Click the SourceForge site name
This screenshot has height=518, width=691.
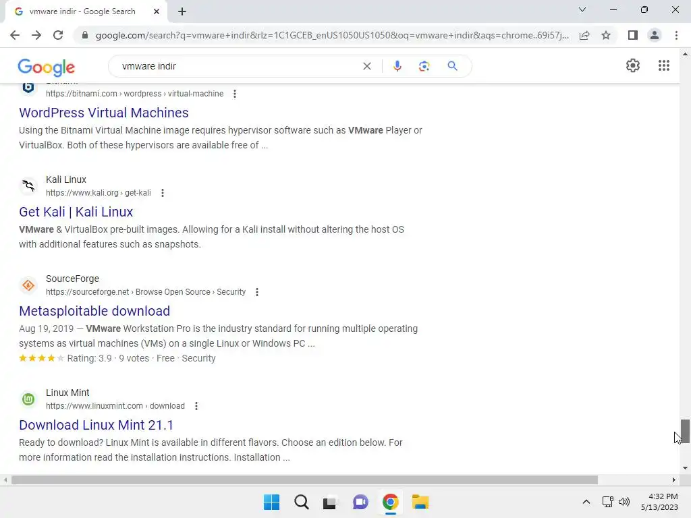click(x=72, y=279)
